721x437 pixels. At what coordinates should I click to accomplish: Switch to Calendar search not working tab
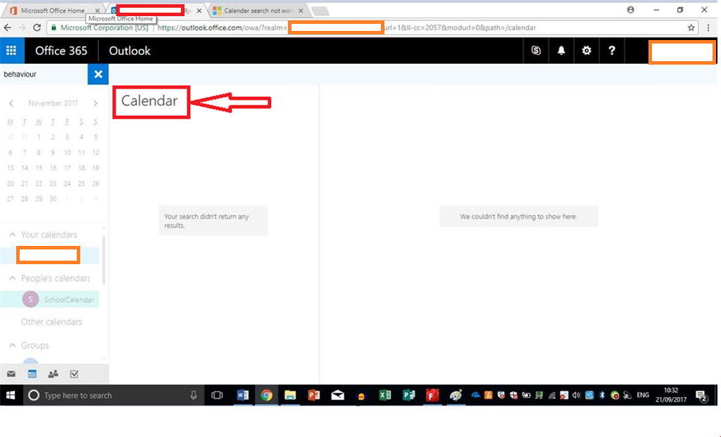[258, 10]
